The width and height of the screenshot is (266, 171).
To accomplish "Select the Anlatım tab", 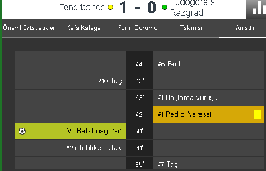I will (246, 28).
